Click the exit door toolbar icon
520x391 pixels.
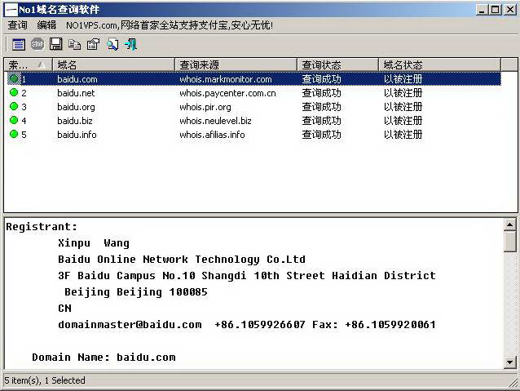click(x=130, y=44)
